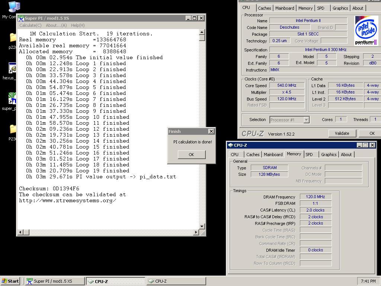Minimize the lower CPU-Z window

[359, 145]
